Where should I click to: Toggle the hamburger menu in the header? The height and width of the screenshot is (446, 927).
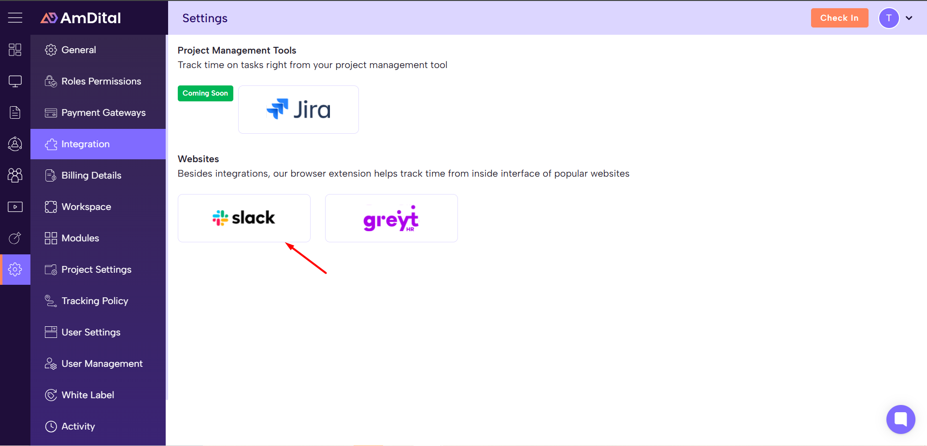[15, 18]
